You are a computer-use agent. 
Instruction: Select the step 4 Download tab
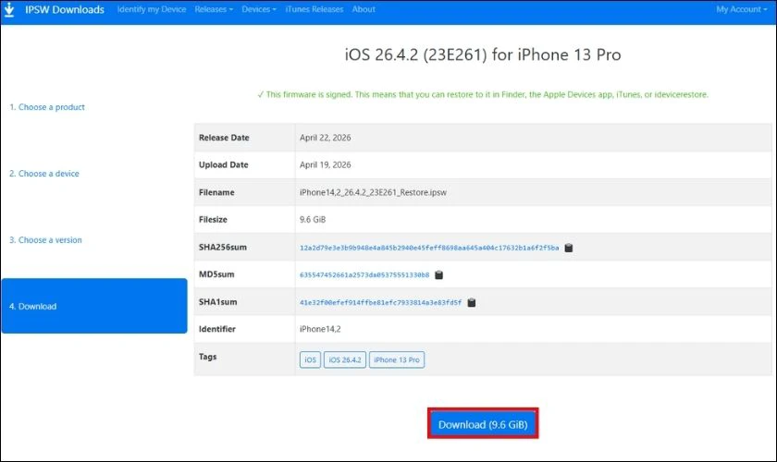coord(94,306)
